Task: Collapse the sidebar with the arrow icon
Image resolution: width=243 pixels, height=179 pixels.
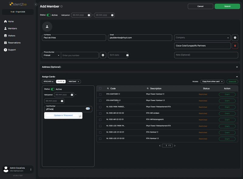Action: [x=36, y=5]
